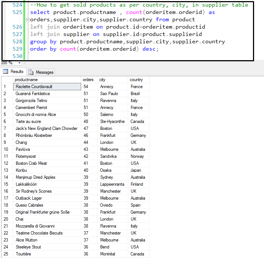Click the Results grid icon

pos(6,72)
